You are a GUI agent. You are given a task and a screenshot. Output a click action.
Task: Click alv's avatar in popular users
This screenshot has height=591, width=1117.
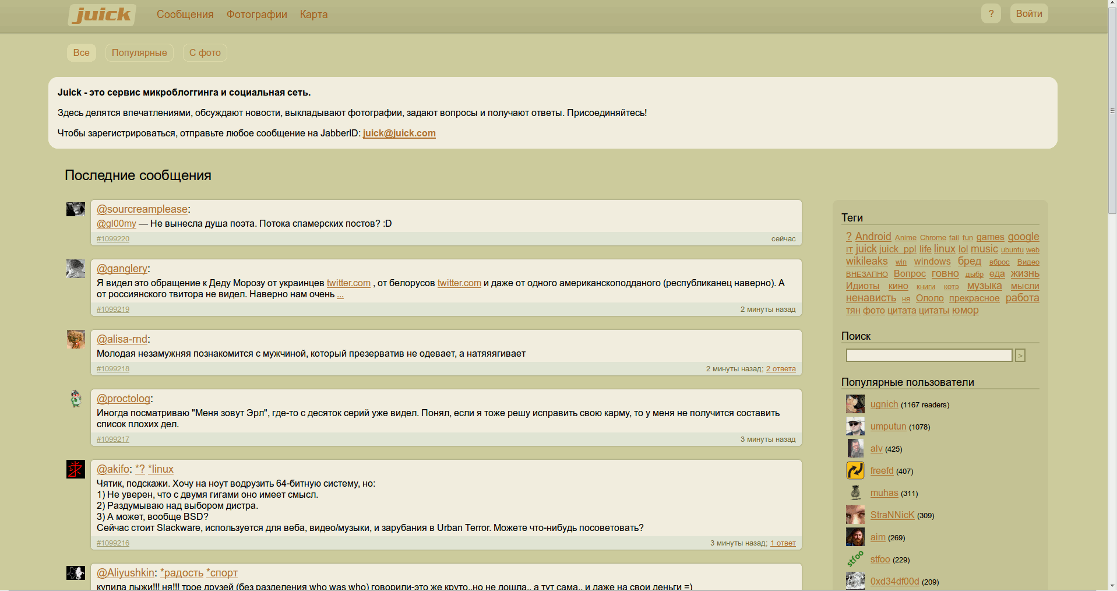[855, 448]
